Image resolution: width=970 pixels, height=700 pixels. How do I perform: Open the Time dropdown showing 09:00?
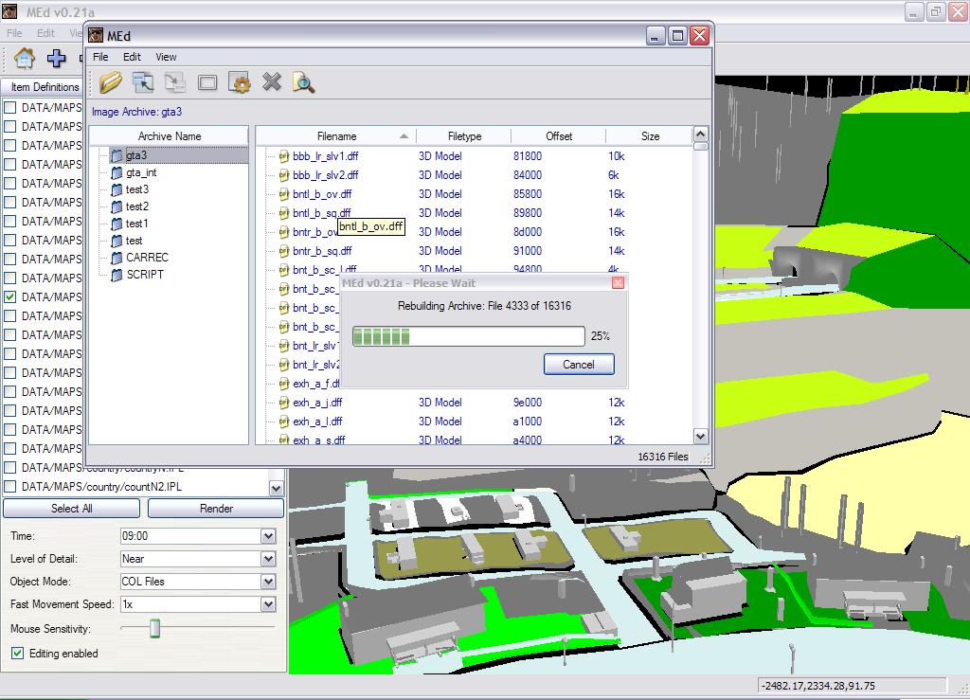click(268, 536)
